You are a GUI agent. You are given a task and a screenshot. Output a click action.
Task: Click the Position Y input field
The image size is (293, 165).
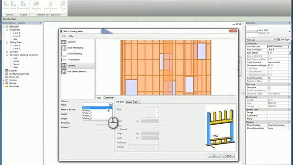[x=104, y=127]
